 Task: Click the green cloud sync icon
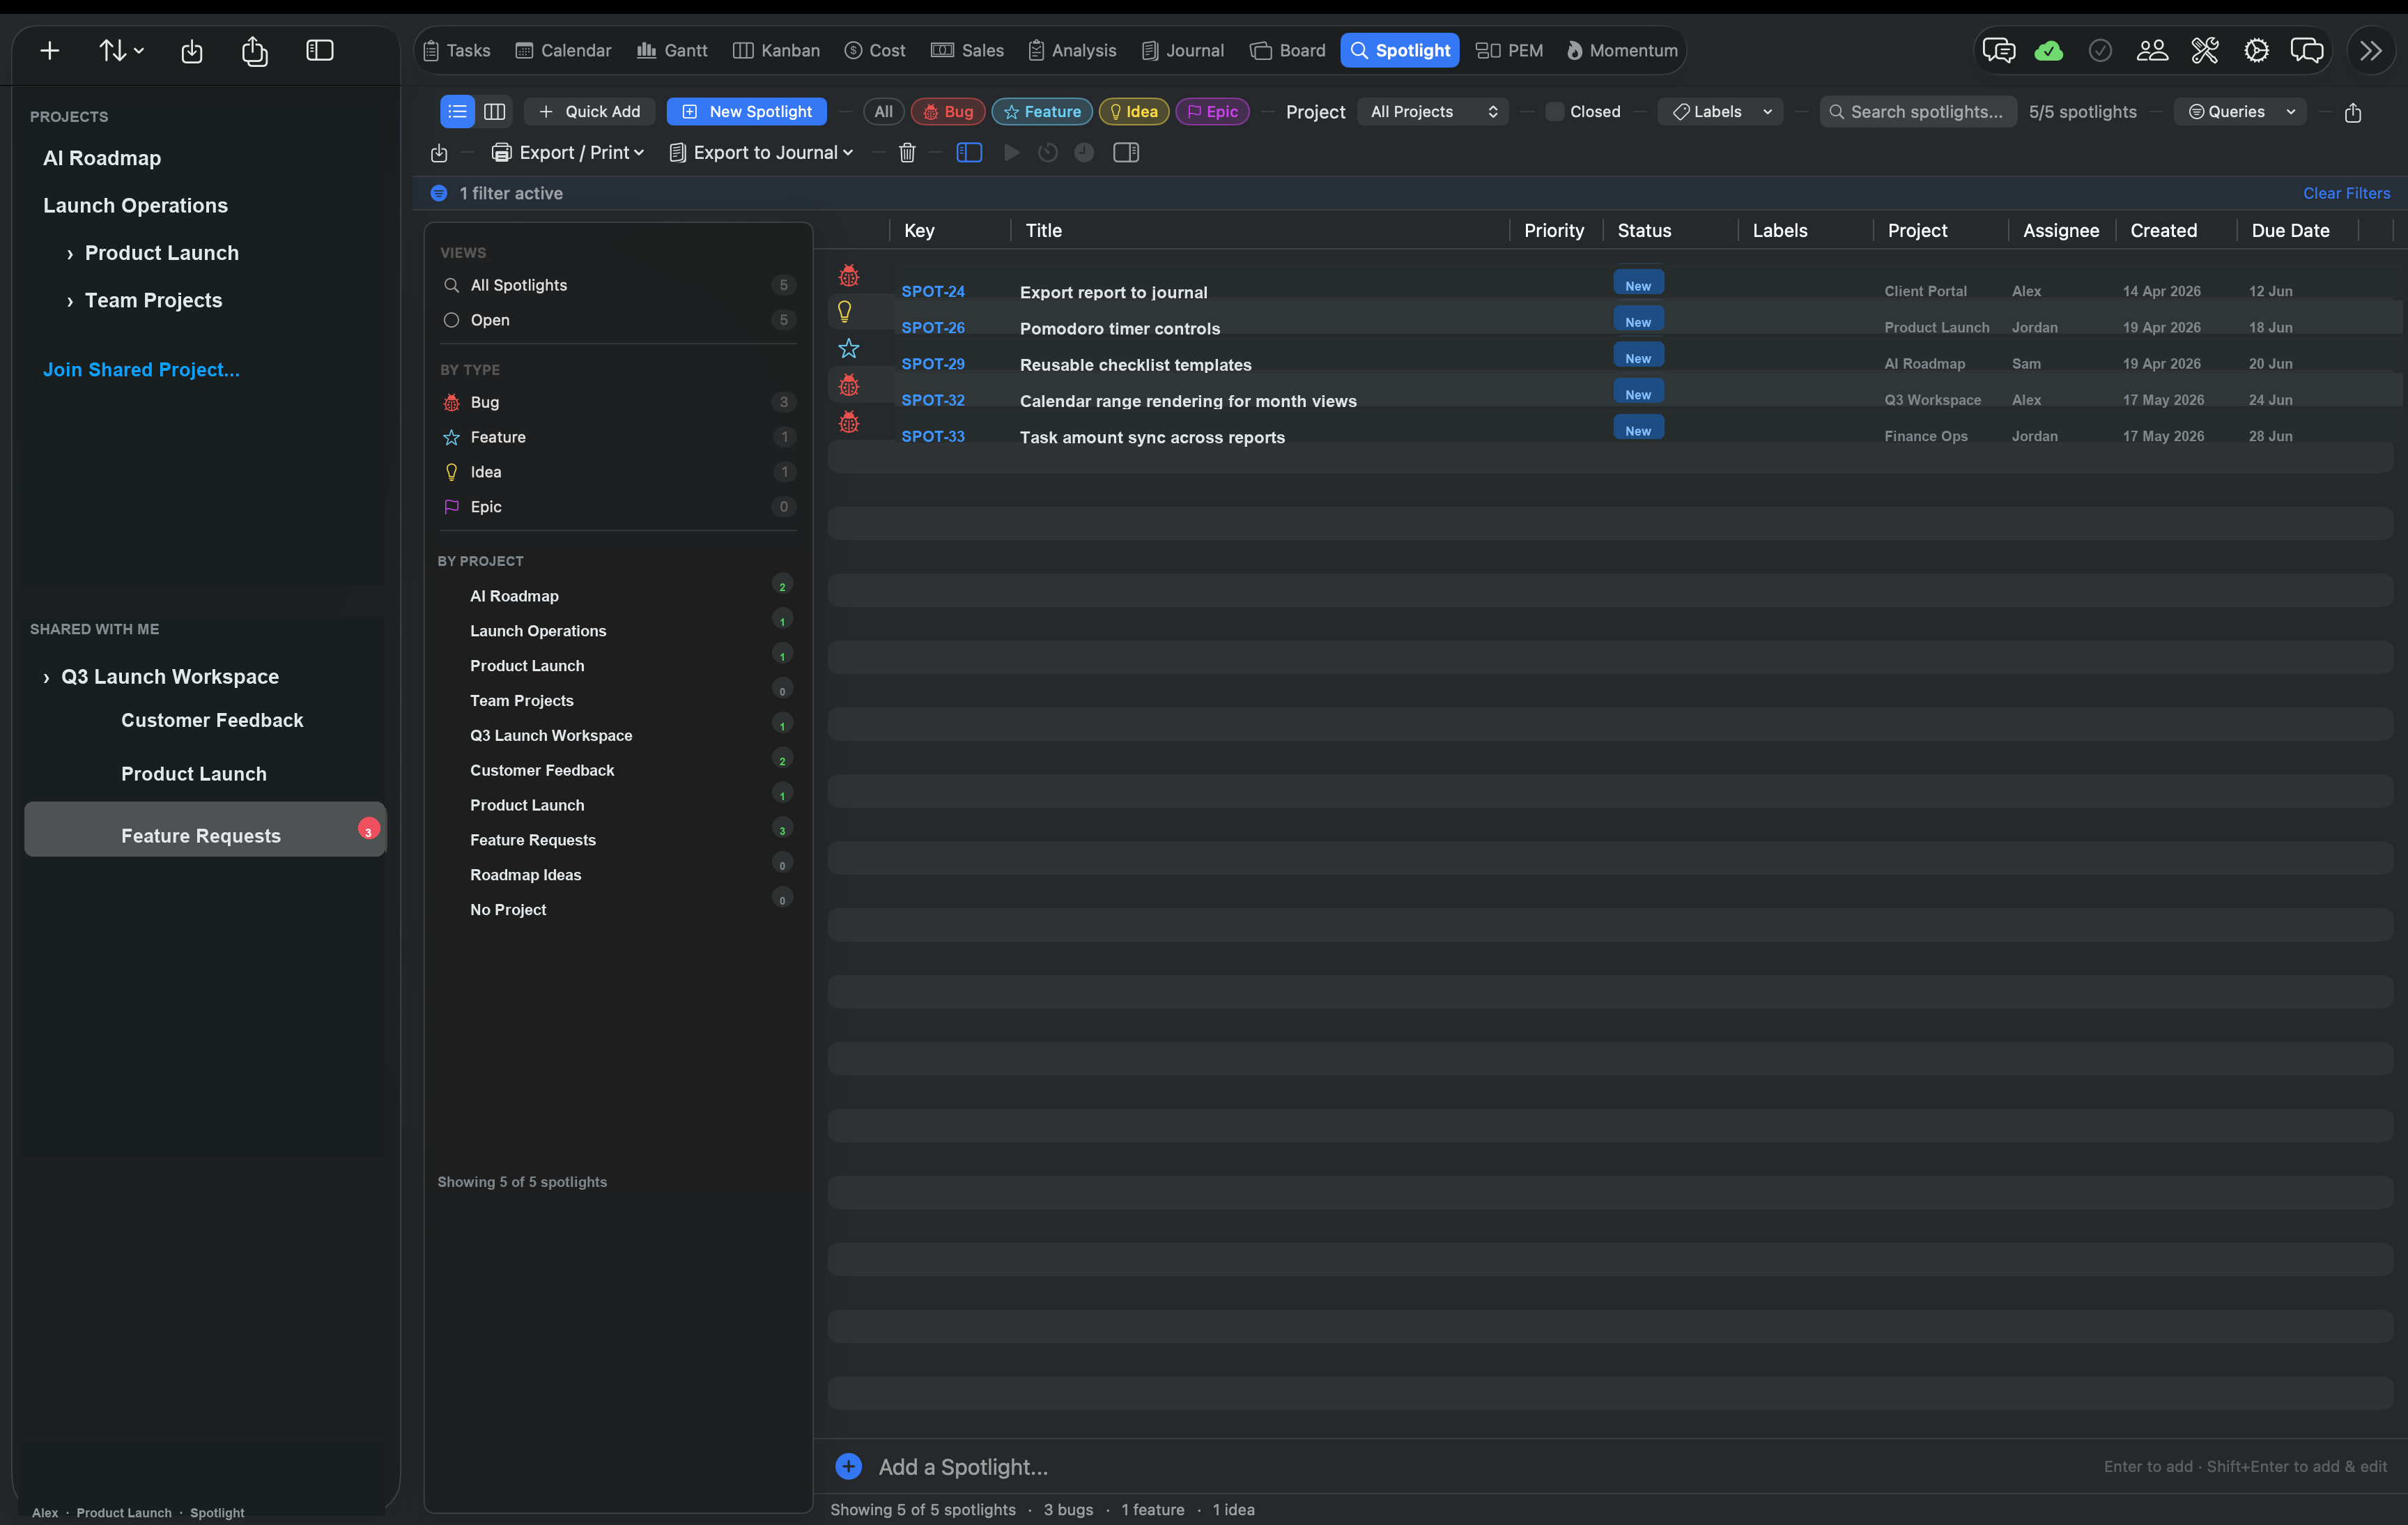point(2048,50)
